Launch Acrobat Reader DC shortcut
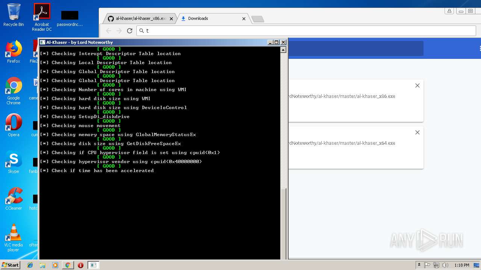This screenshot has width=481, height=270. [42, 17]
